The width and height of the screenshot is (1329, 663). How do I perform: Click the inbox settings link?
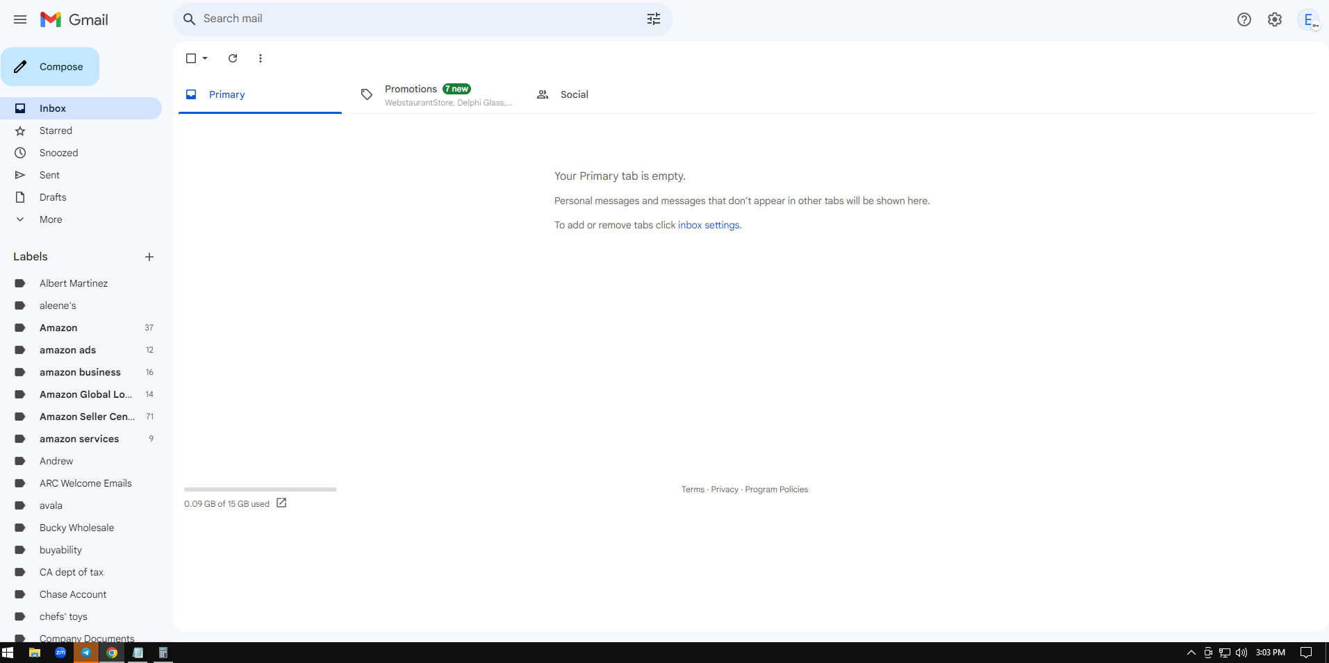pyautogui.click(x=709, y=225)
